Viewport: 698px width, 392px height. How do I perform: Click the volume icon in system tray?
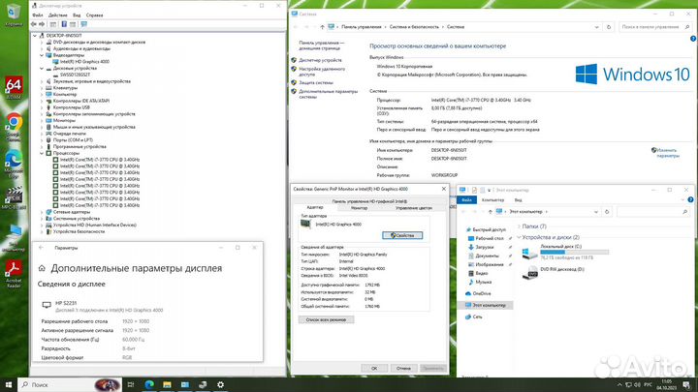[x=637, y=384]
